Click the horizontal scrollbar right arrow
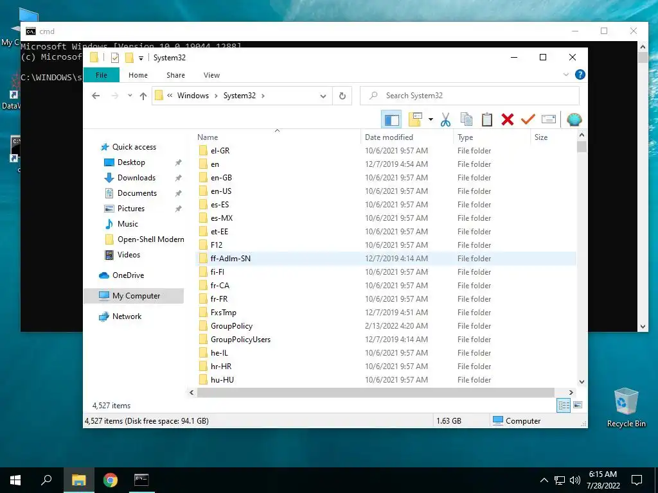Image resolution: width=658 pixels, height=493 pixels. [x=571, y=393]
